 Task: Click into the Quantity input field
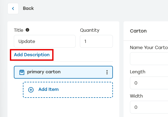96,41
